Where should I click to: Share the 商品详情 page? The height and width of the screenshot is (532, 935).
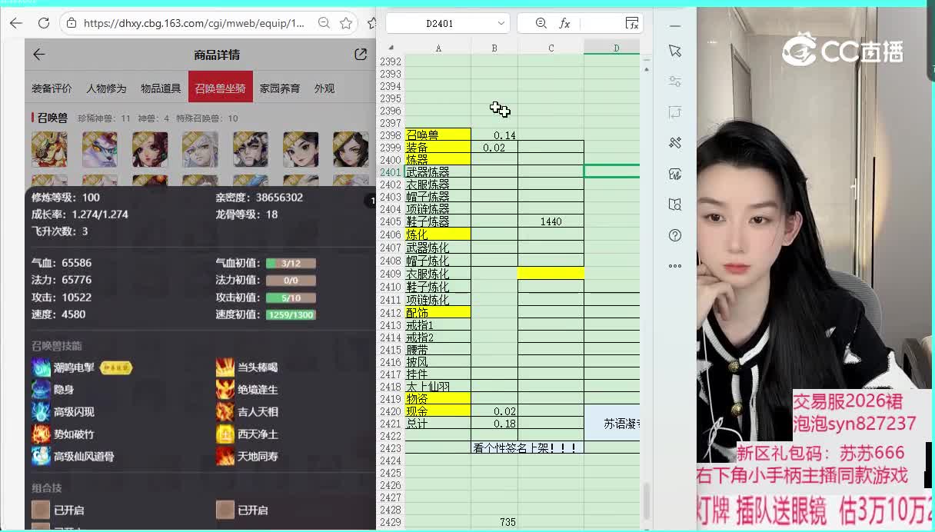tap(361, 55)
